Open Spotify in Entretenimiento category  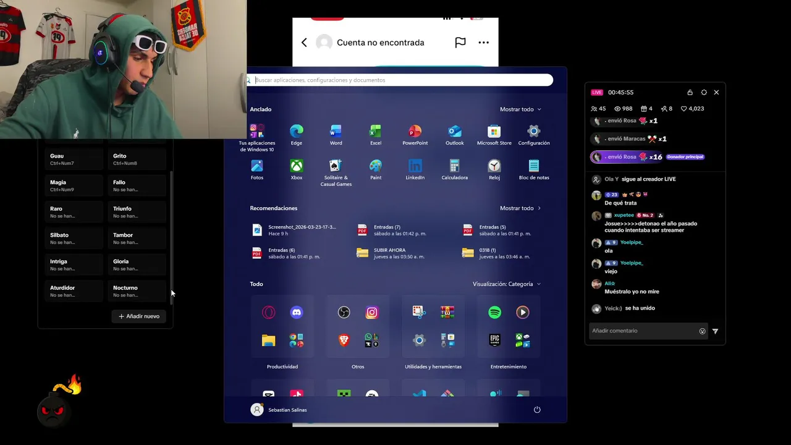tap(494, 313)
